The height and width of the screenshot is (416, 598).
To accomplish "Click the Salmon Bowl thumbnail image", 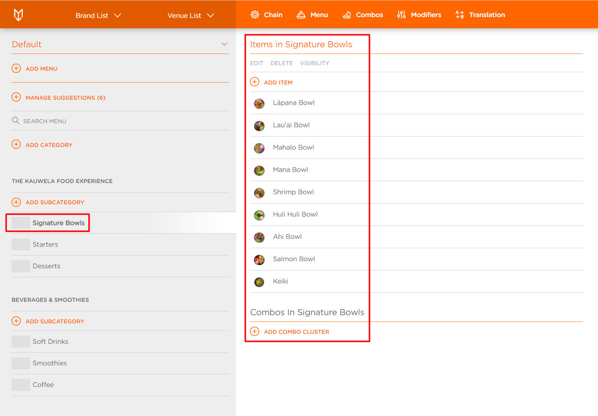I will (x=259, y=260).
